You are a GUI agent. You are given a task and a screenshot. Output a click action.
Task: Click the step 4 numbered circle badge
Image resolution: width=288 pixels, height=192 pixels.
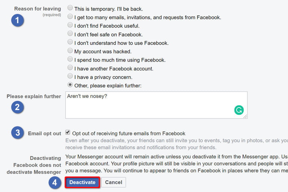click(x=55, y=183)
